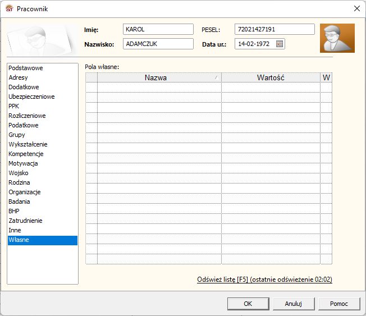Switch to the Adresy section
The width and height of the screenshot is (366, 316).
coord(43,77)
